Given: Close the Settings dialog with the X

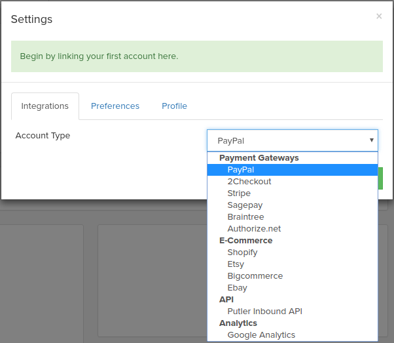Looking at the screenshot, I should tap(379, 16).
